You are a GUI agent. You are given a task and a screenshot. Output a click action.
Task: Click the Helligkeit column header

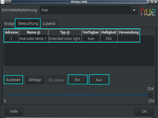click(109, 32)
